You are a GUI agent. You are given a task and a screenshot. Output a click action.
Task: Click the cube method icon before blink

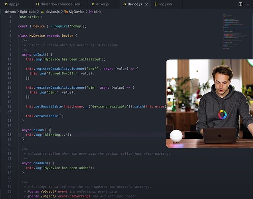pyautogui.click(x=91, y=12)
